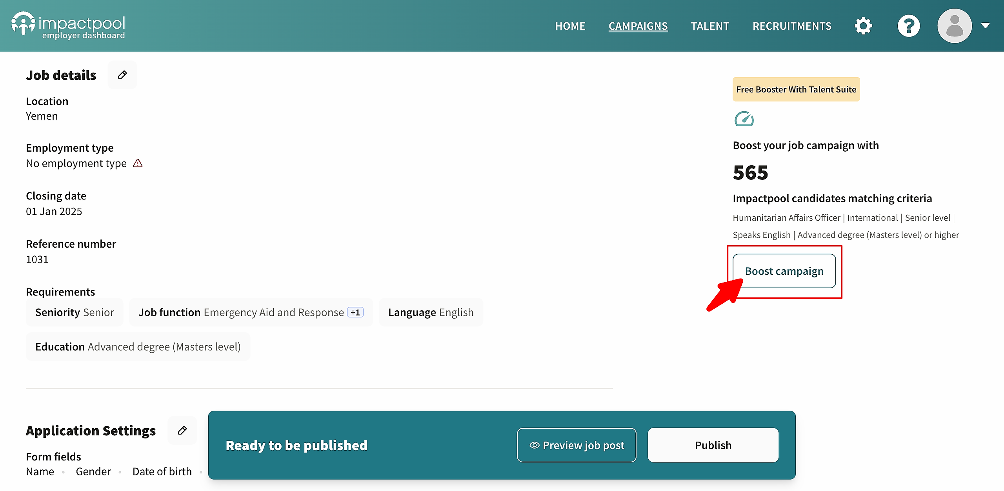Image resolution: width=1004 pixels, height=491 pixels.
Task: Click the Advanced degree or higher criteria text
Action: [x=878, y=235]
